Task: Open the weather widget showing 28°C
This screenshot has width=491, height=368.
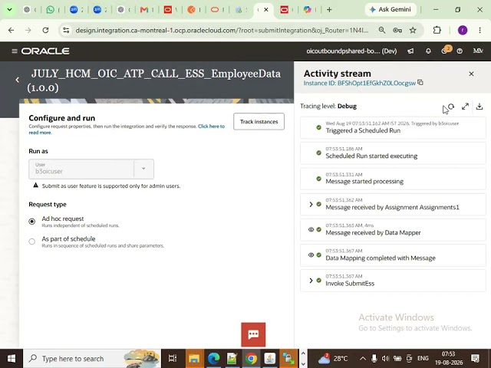Action: (333, 358)
